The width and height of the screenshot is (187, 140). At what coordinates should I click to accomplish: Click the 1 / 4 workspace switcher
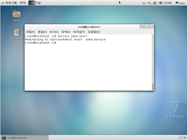(182, 137)
